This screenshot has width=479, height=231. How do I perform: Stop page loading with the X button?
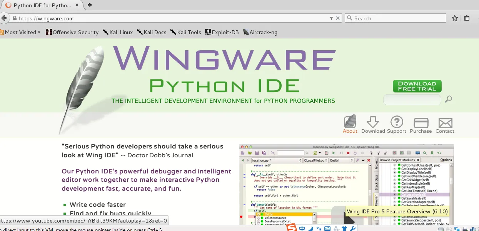tap(338, 18)
